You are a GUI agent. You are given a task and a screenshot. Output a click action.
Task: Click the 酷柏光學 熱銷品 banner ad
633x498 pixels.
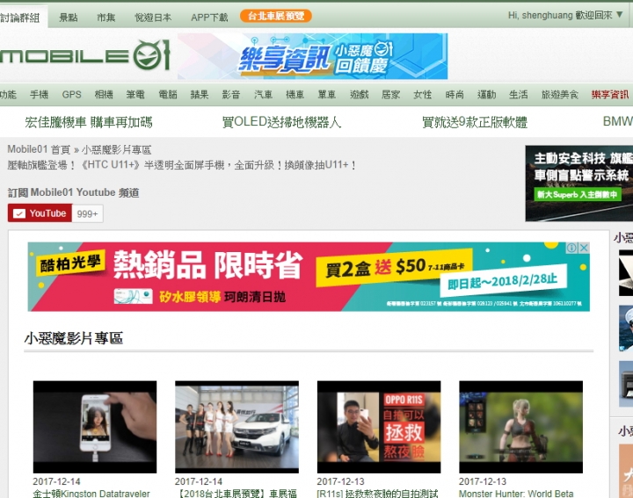click(x=309, y=277)
